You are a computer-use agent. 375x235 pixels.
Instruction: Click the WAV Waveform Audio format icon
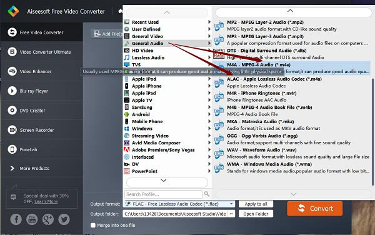pos(219,154)
